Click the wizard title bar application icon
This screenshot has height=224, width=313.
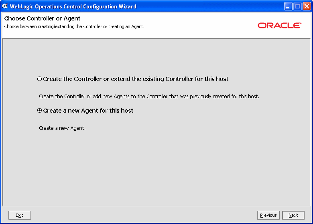pos(5,6)
